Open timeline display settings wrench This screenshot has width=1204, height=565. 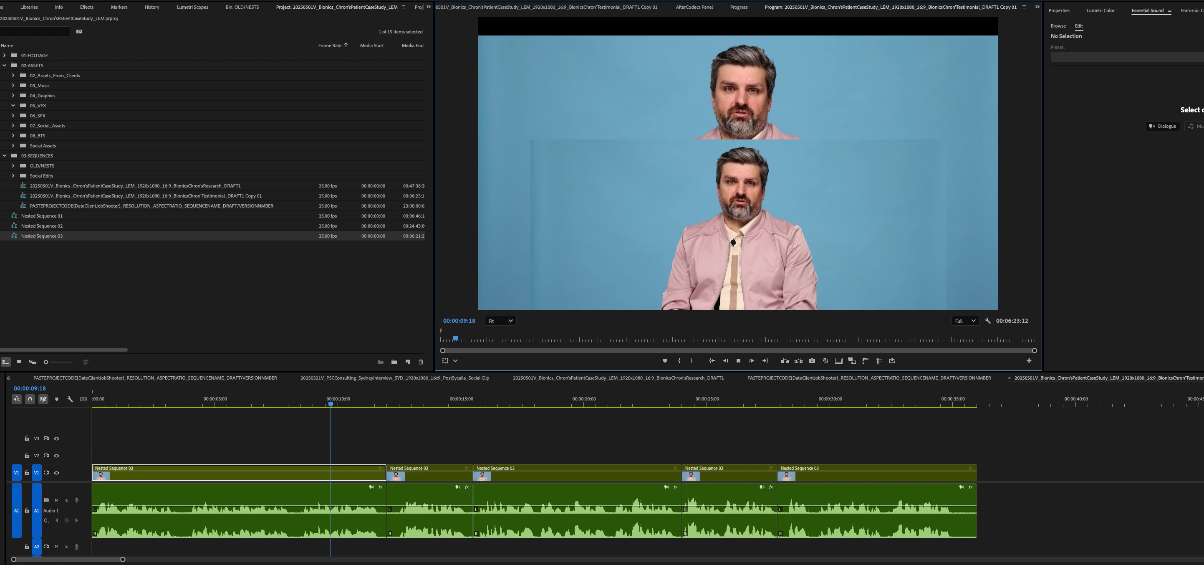point(70,399)
